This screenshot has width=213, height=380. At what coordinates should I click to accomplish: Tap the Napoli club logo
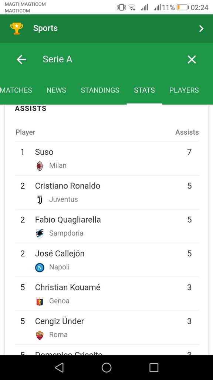[40, 268]
